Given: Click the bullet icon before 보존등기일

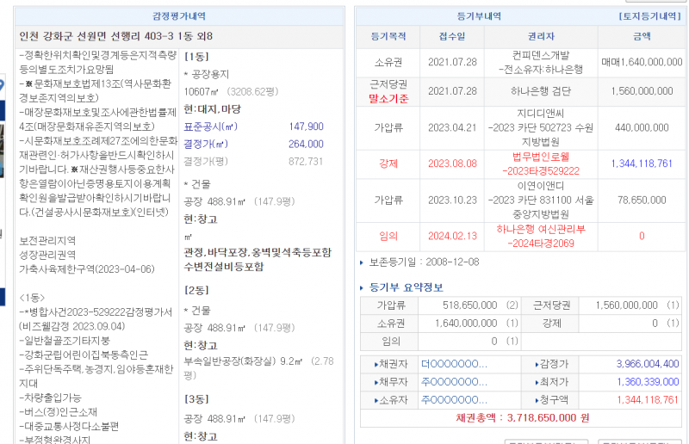Looking at the screenshot, I should point(363,262).
